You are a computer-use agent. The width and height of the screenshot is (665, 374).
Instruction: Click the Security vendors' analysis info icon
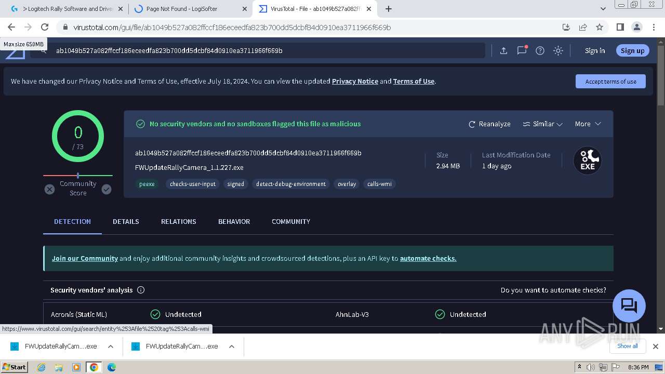[141, 290]
